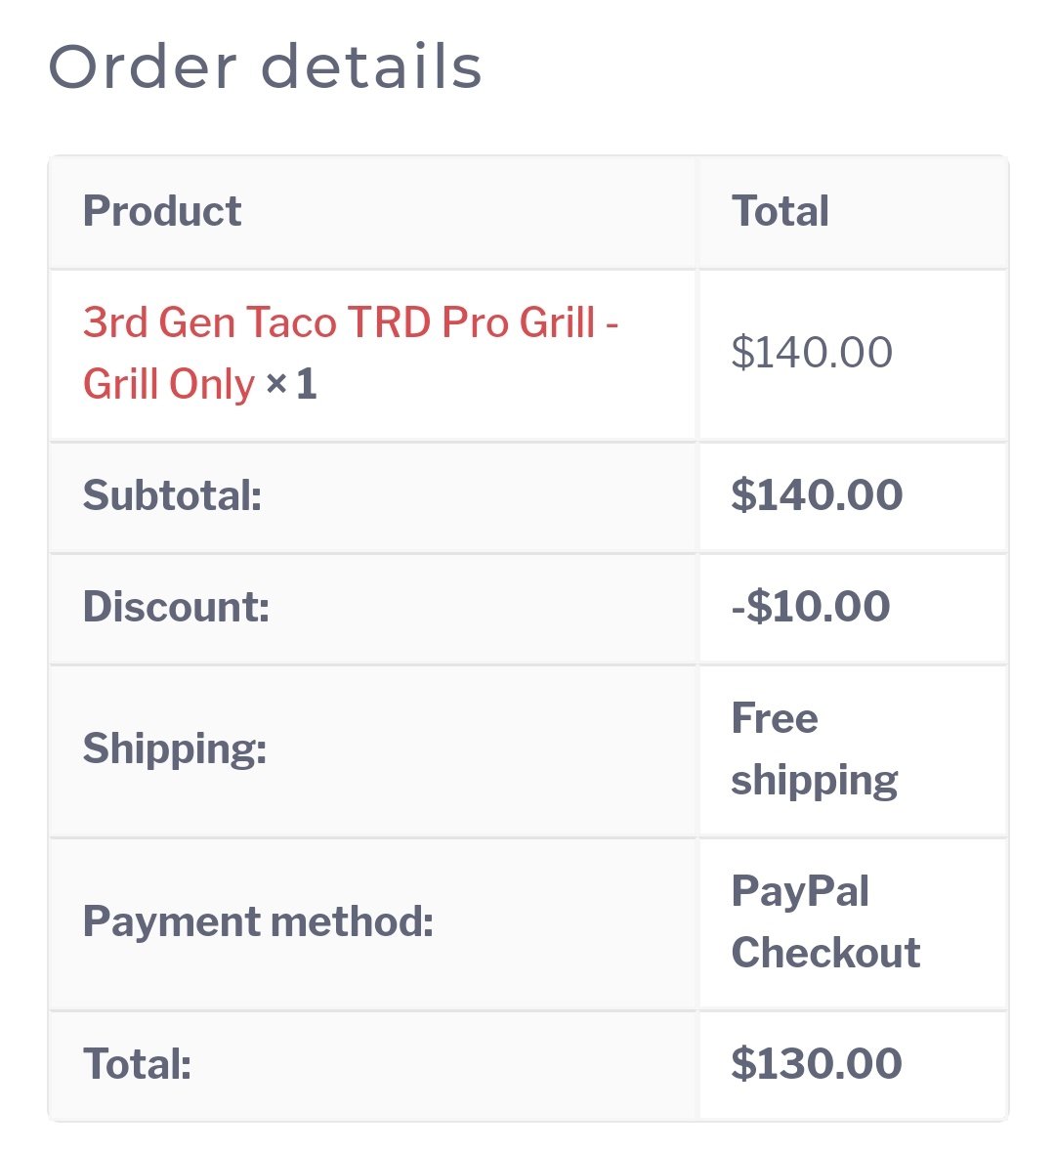
Task: Click the × 1 quantity text
Action: pyautogui.click(x=291, y=384)
